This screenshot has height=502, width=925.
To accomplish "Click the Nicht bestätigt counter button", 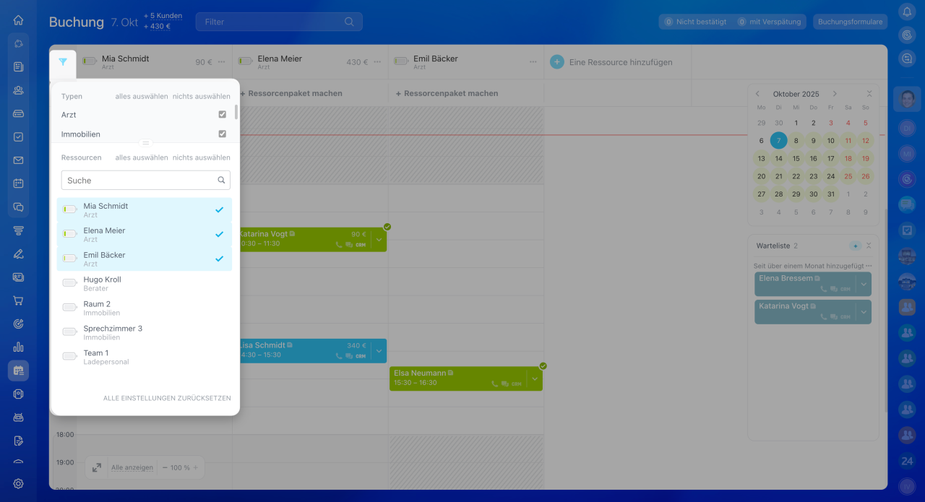I will [695, 22].
